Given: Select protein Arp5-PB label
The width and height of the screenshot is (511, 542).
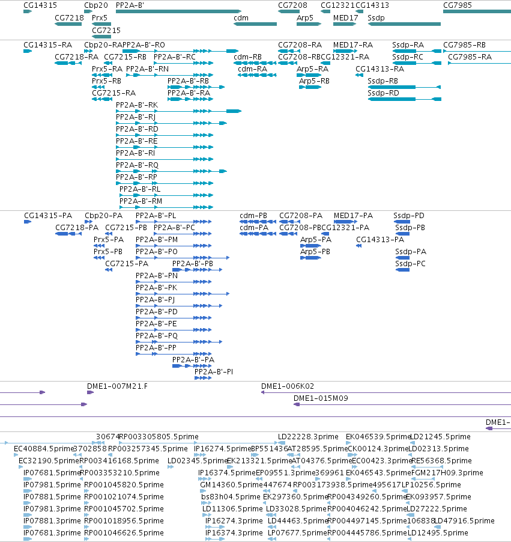Looking at the screenshot, I should tap(315, 251).
